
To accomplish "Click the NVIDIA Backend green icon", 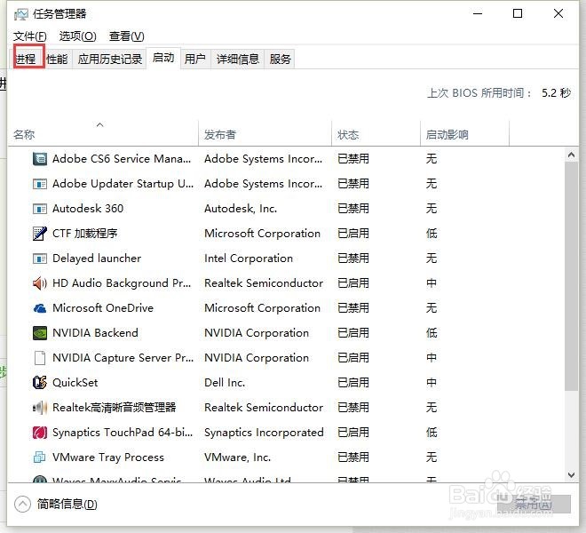I will point(40,333).
